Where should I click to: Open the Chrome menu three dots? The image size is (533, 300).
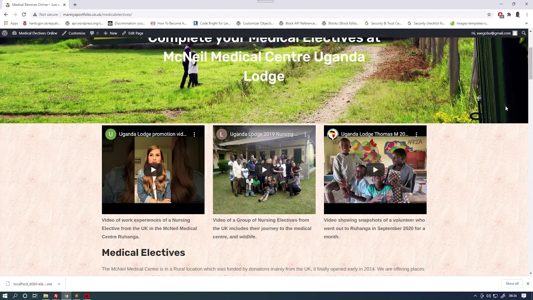pyautogui.click(x=527, y=15)
